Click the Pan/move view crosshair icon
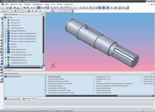The width and height of the screenshot is (155, 112). tap(81, 8)
